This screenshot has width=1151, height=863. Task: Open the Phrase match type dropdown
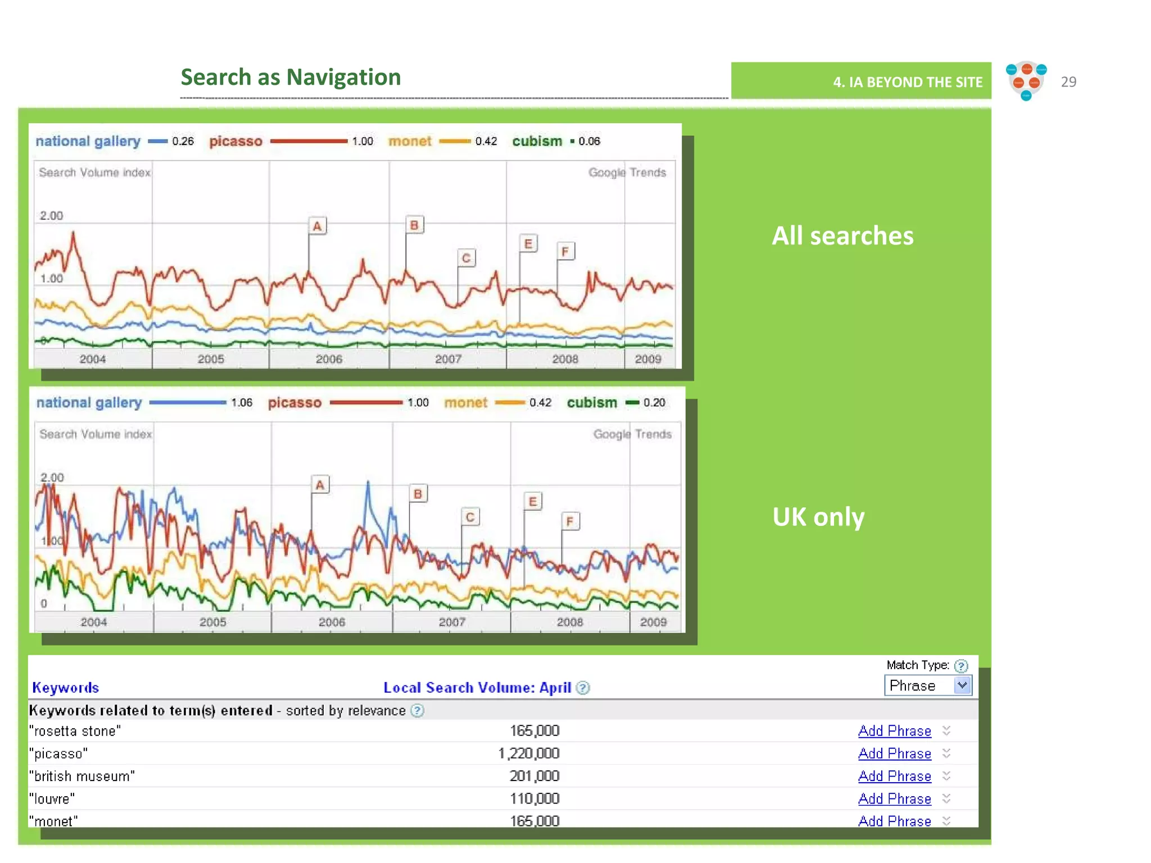(928, 685)
